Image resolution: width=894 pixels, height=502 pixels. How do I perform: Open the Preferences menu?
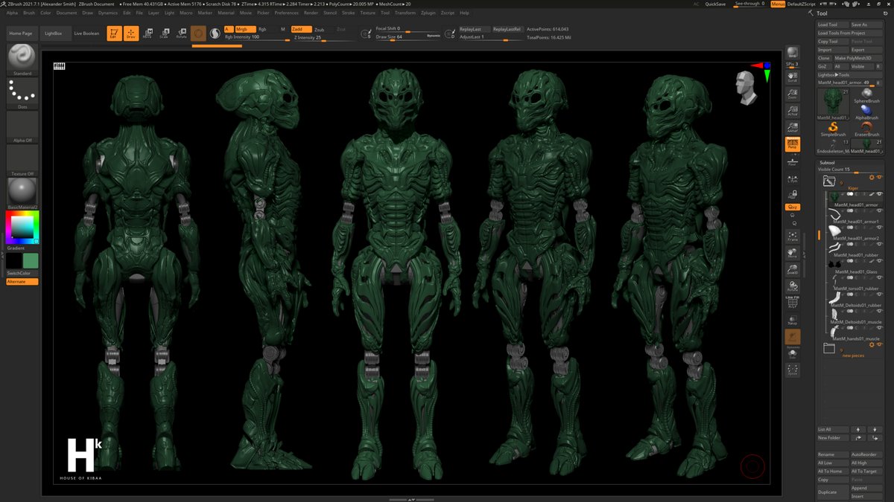(x=286, y=13)
